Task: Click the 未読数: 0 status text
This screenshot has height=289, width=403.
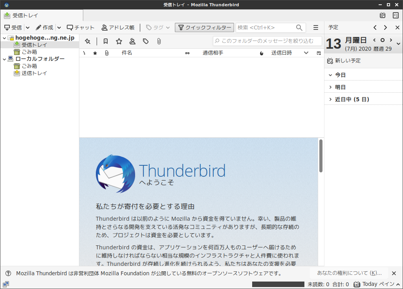Action: (319, 284)
